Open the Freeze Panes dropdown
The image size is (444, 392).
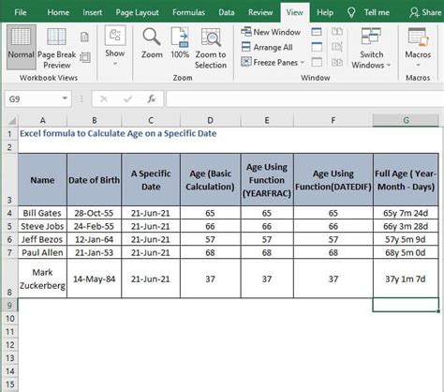point(273,62)
